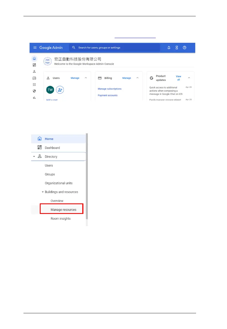The height and width of the screenshot is (329, 227).
Task: Open Users under Directory
Action: [x=49, y=166]
